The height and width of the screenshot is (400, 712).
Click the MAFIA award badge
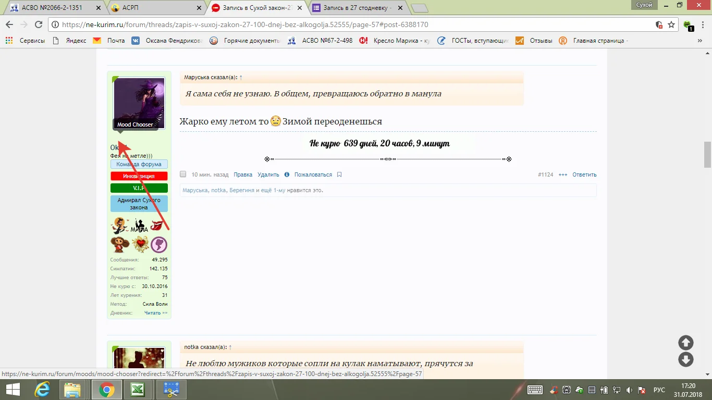pos(139,226)
